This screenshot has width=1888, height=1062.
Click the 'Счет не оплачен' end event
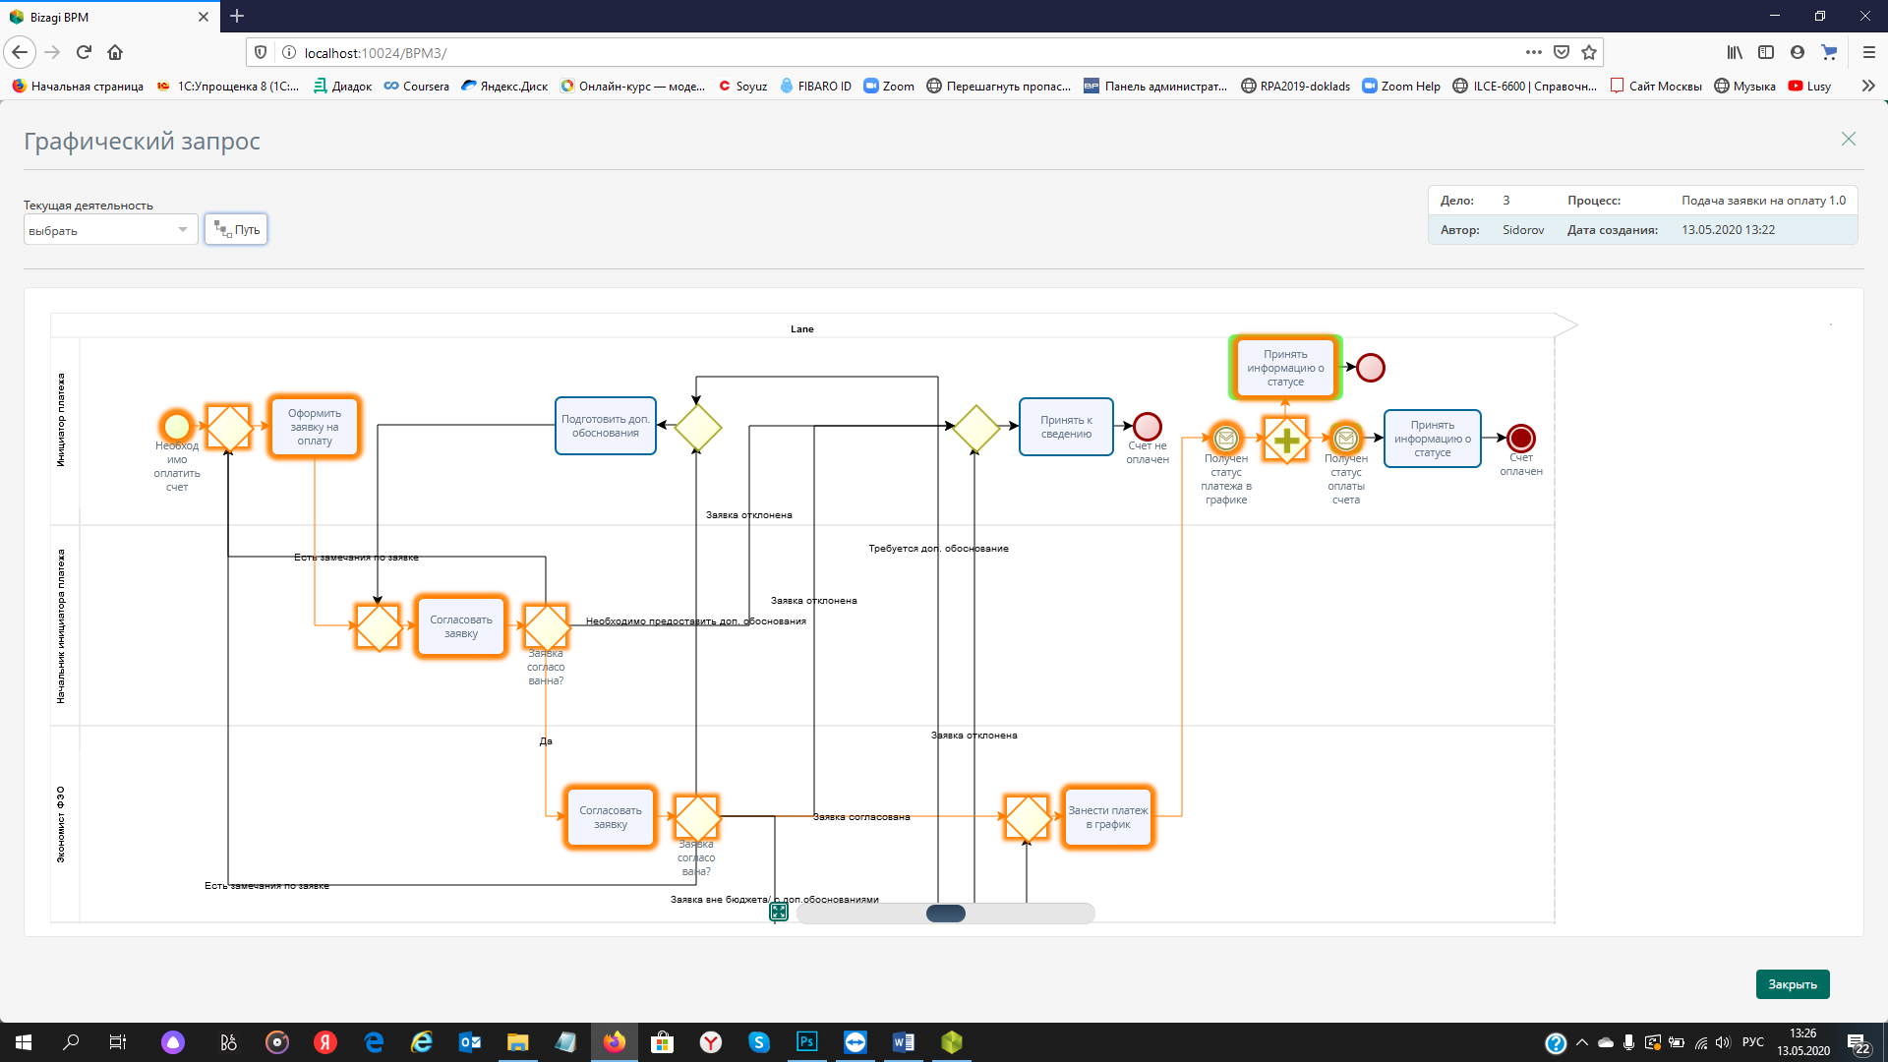(1147, 426)
